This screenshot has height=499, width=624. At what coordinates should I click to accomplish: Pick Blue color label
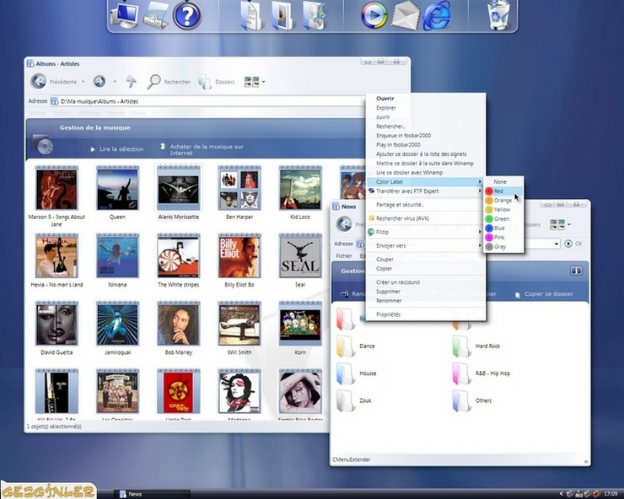point(503,228)
